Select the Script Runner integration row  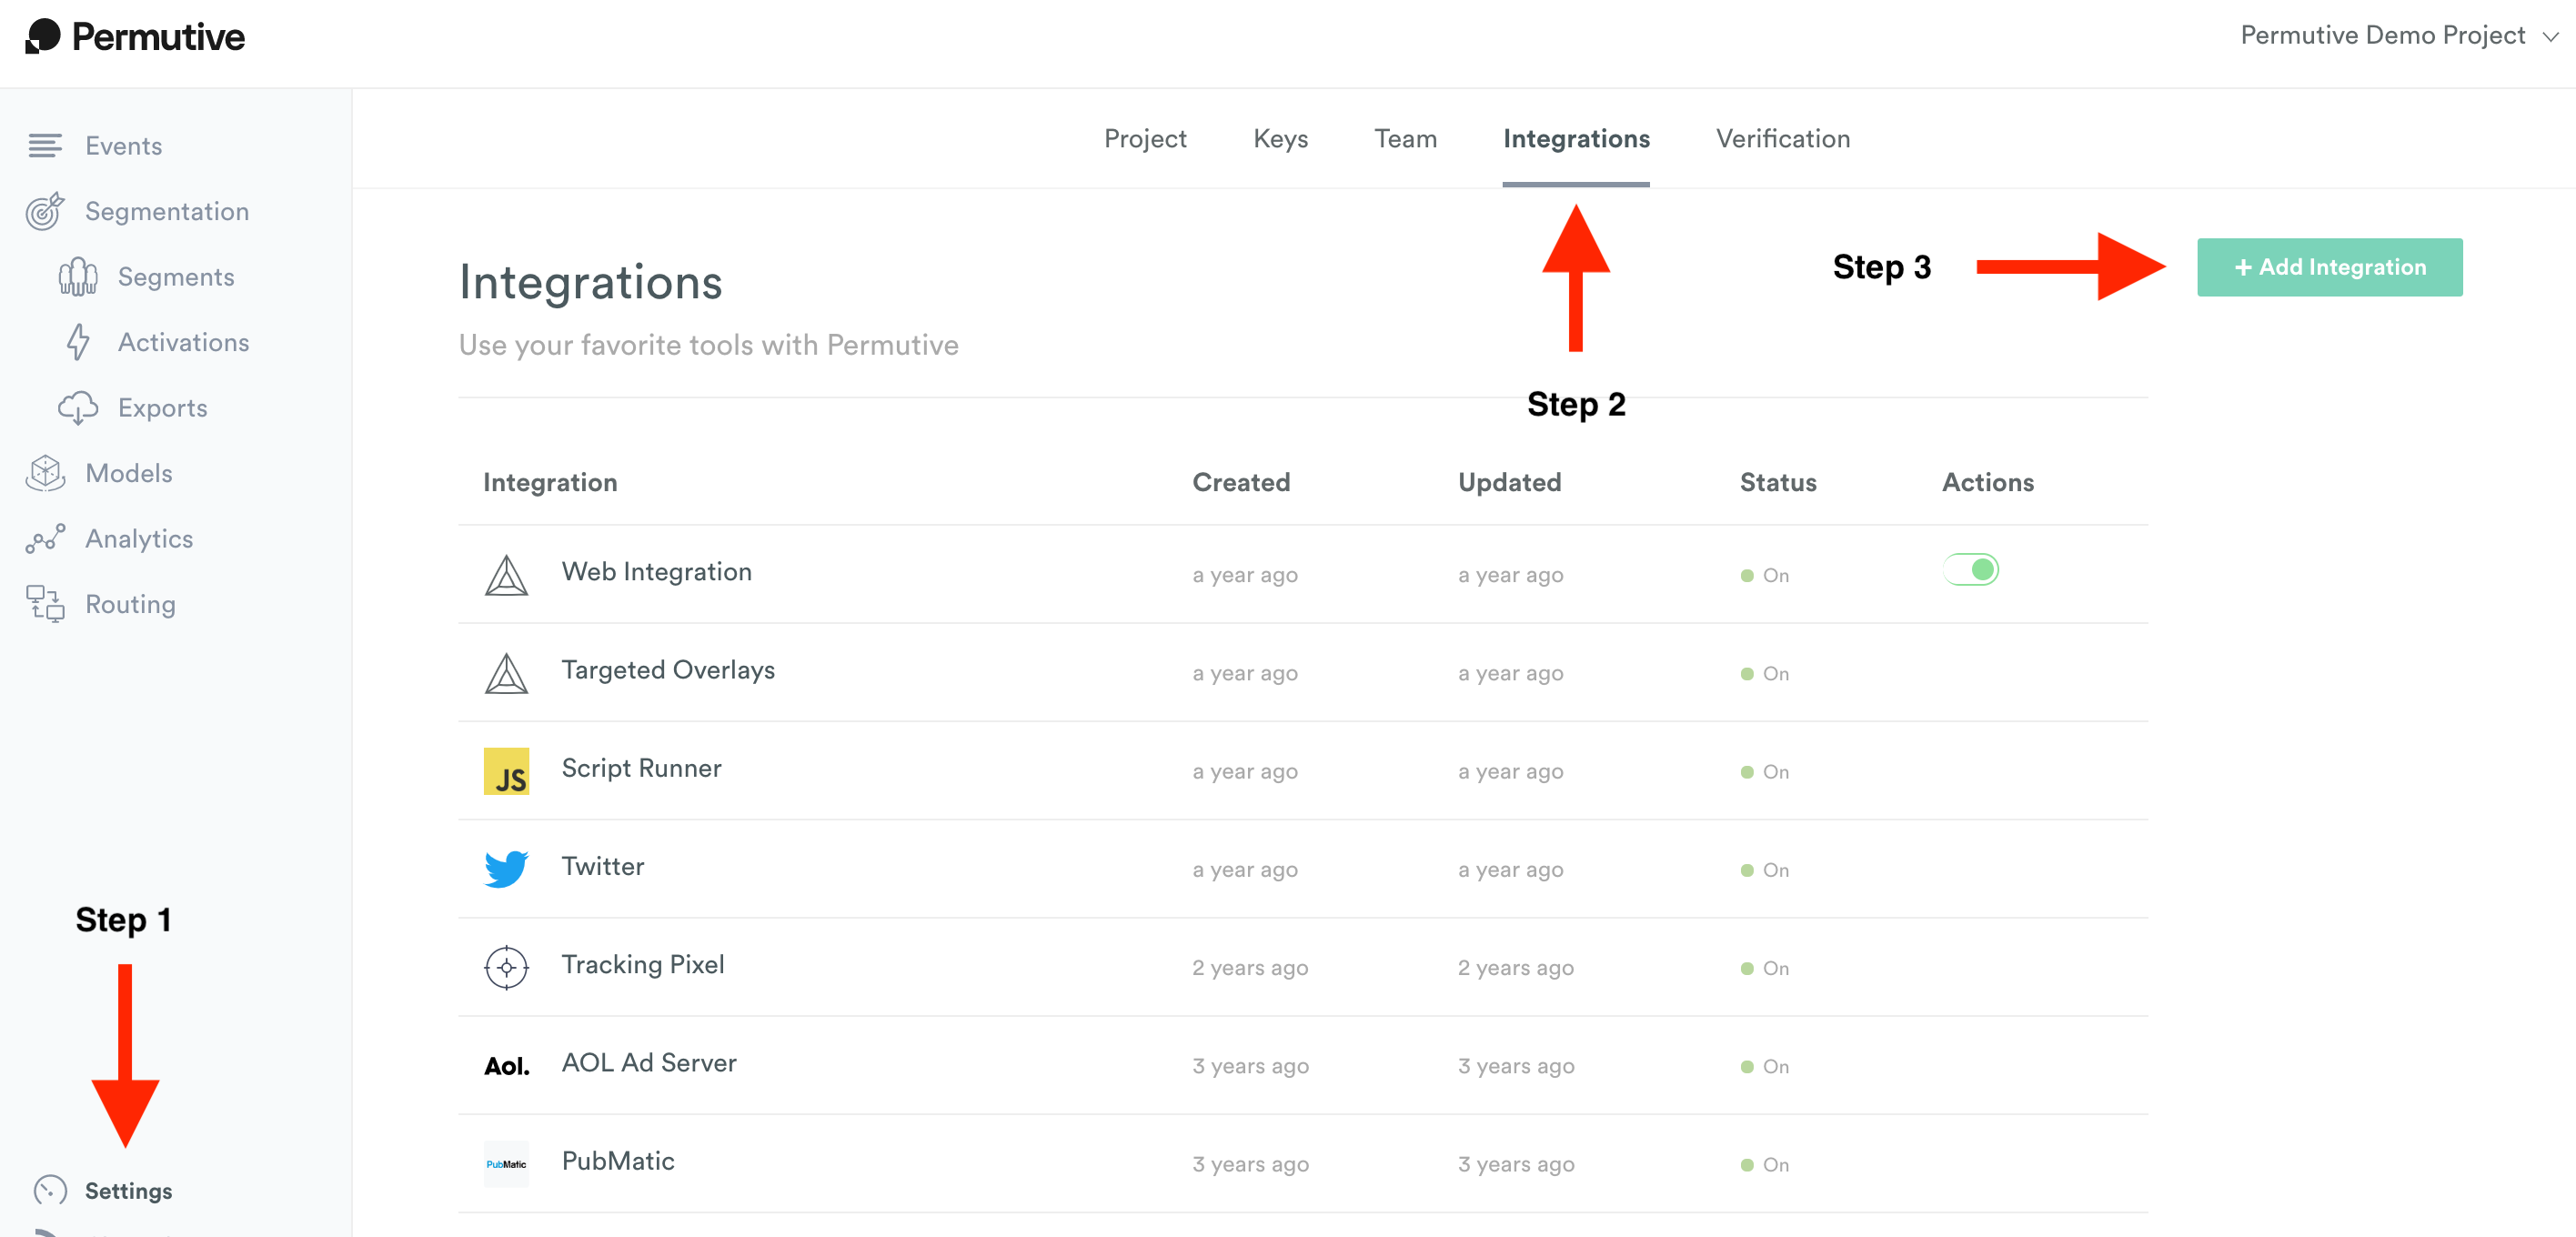pos(641,768)
